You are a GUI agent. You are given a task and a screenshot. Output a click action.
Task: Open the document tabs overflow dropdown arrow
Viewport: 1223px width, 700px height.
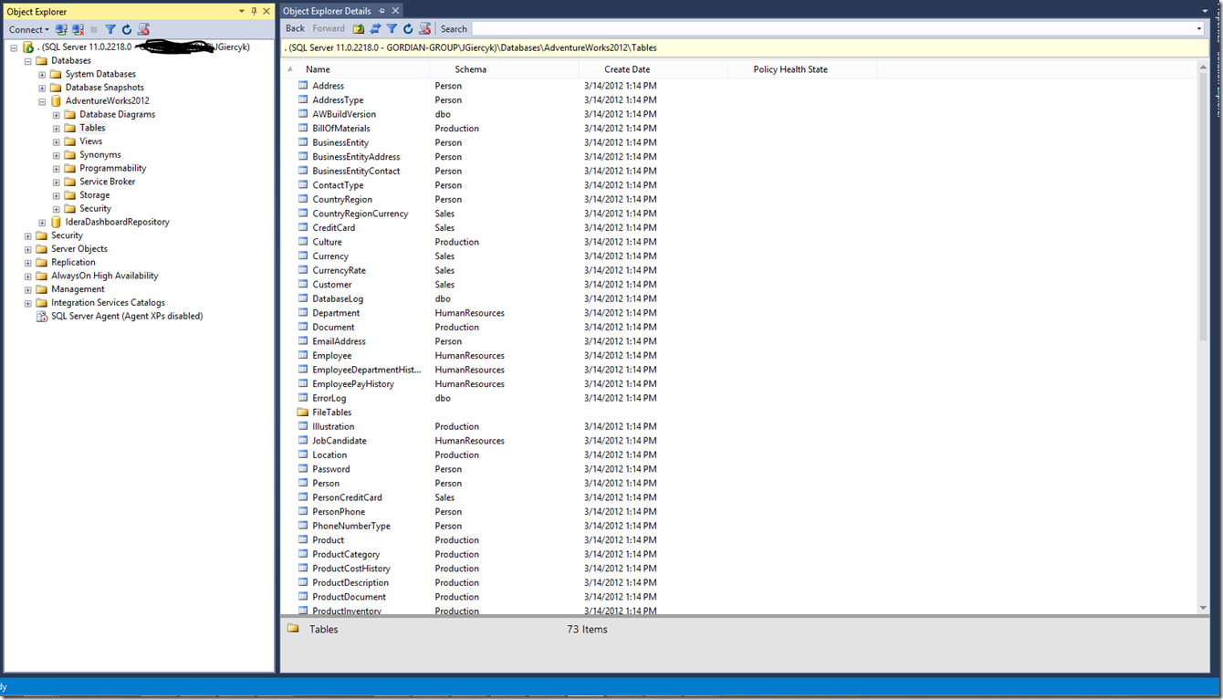point(1206,11)
